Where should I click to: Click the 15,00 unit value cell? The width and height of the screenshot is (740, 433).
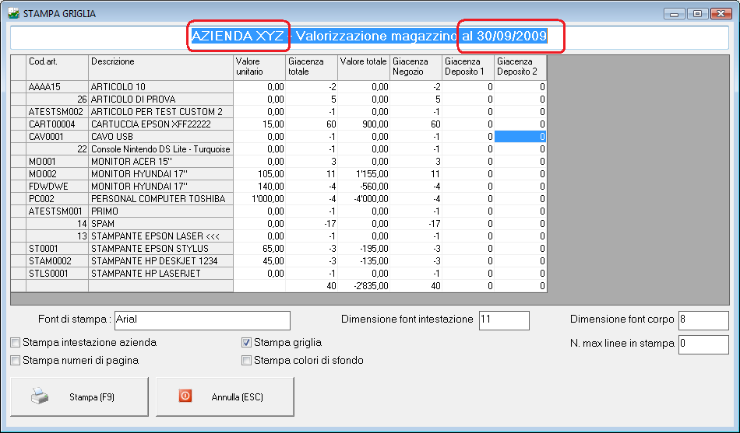[x=259, y=124]
